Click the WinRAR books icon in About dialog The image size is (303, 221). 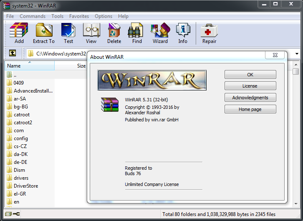(110, 105)
